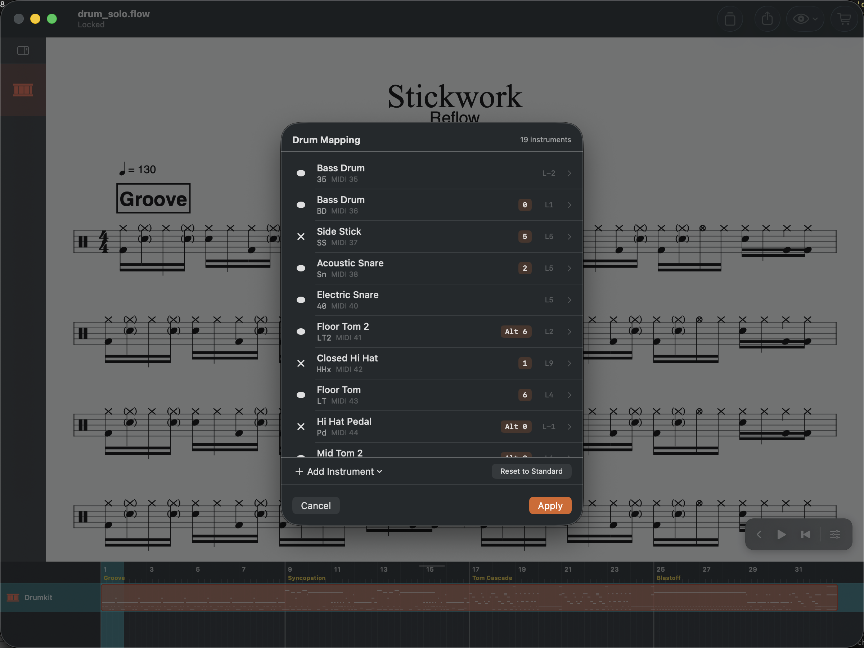This screenshot has width=864, height=648.
Task: Click the shopping cart icon top-right
Action: tap(844, 18)
